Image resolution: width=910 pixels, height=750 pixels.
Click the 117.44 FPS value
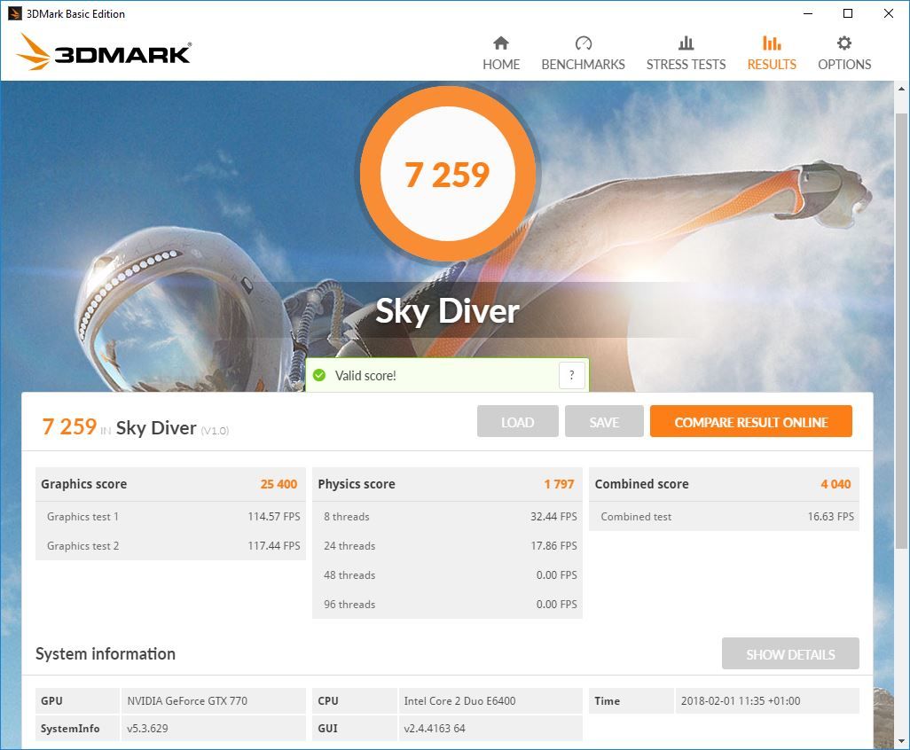[274, 546]
